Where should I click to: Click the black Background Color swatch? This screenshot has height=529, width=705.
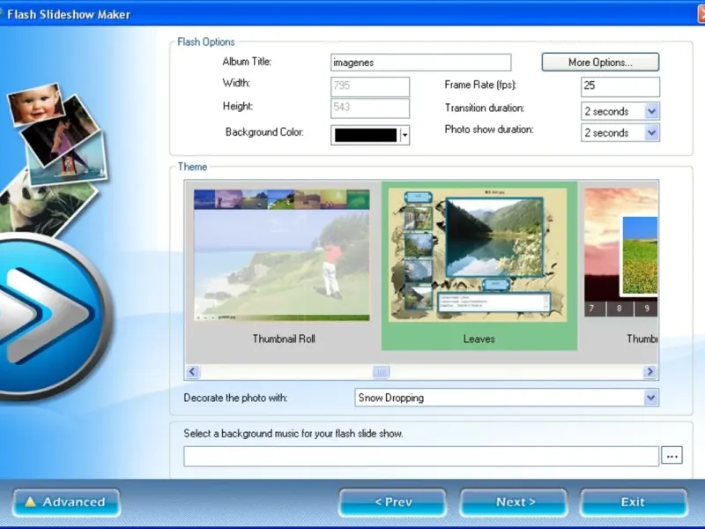click(366, 135)
